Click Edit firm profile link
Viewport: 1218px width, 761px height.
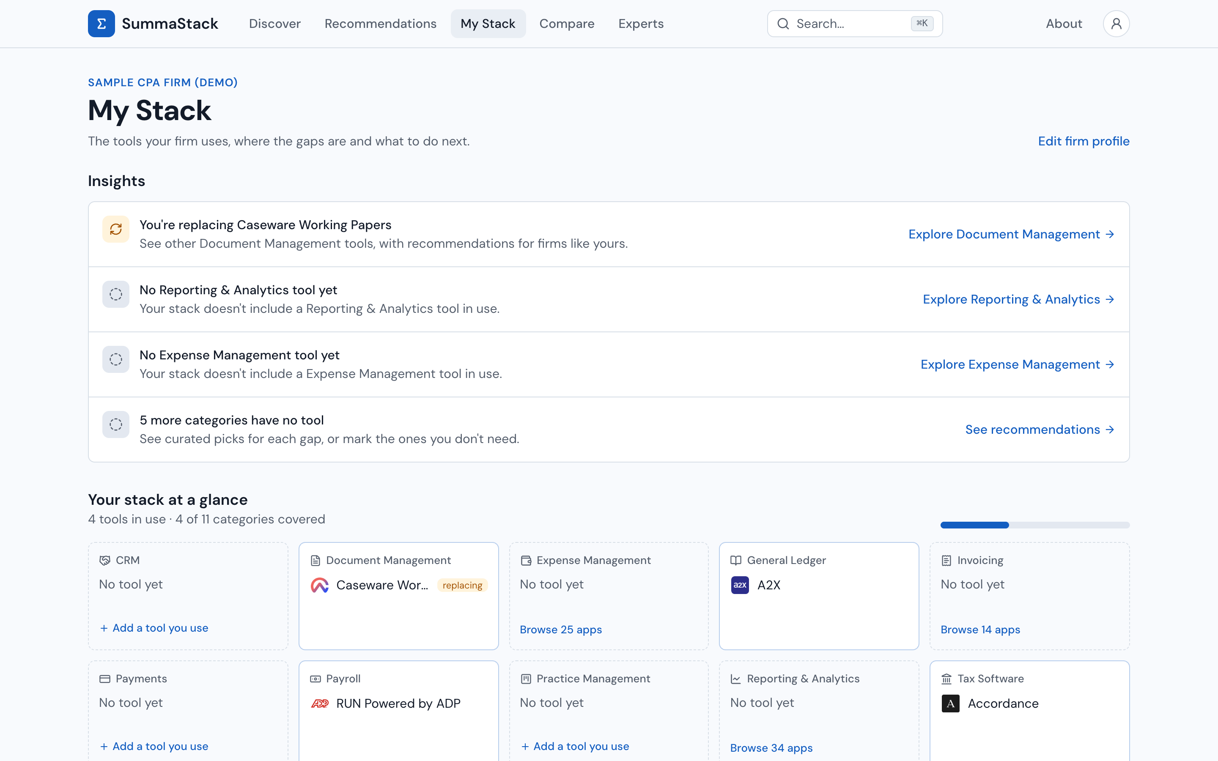[1084, 141]
